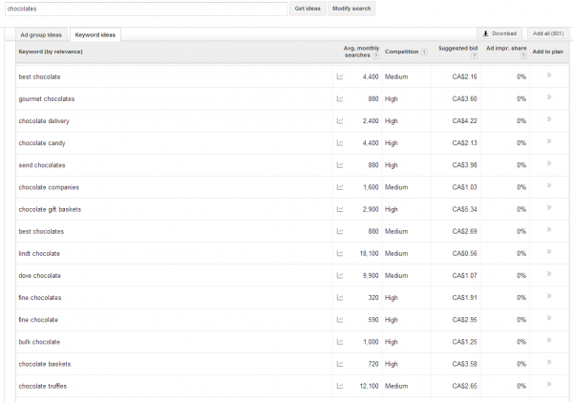Add bulk chocolate to plan using arrows
Image resolution: width=573 pixels, height=402 pixels.
(548, 342)
